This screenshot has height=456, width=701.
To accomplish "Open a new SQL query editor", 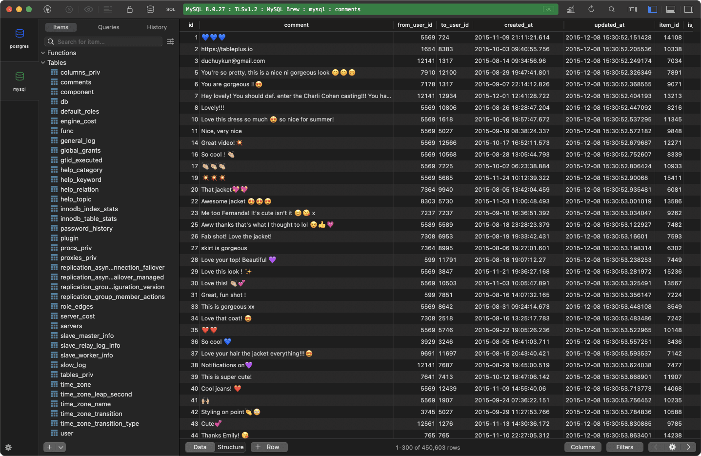I will (170, 9).
